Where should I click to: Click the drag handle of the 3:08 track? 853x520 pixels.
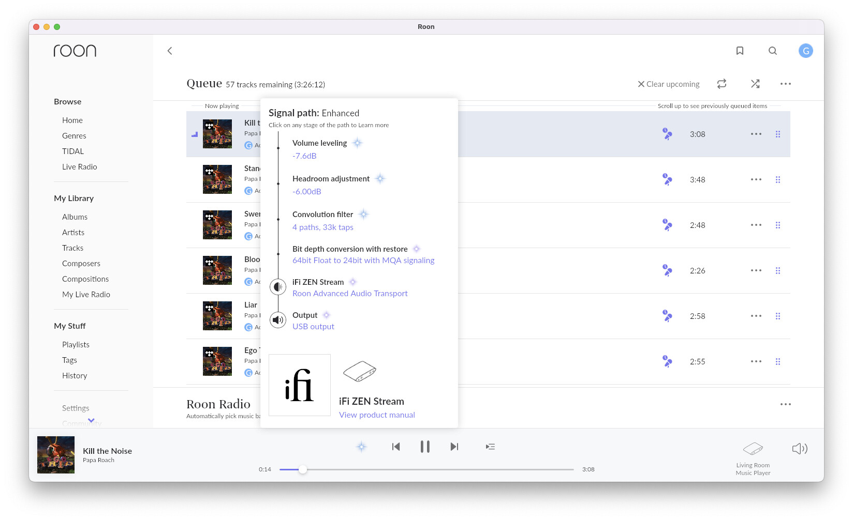pyautogui.click(x=778, y=134)
